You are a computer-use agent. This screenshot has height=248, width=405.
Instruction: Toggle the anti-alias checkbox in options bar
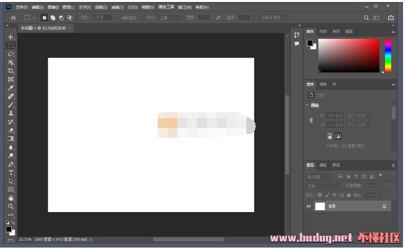click(118, 18)
